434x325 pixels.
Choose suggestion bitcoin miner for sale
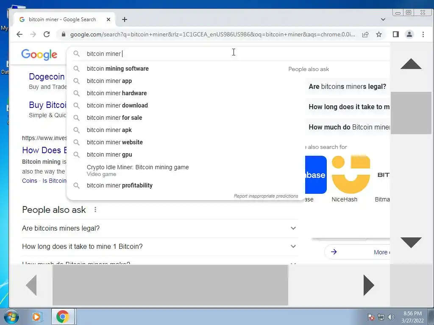pyautogui.click(x=186, y=118)
